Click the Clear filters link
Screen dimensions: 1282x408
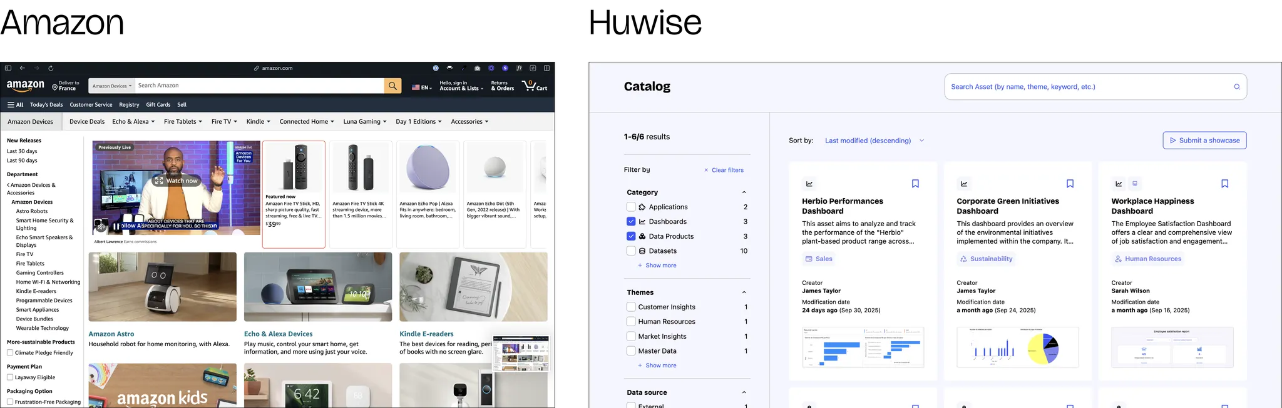click(x=724, y=170)
